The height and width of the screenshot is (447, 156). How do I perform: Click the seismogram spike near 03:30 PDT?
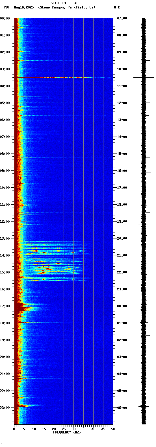144,77
